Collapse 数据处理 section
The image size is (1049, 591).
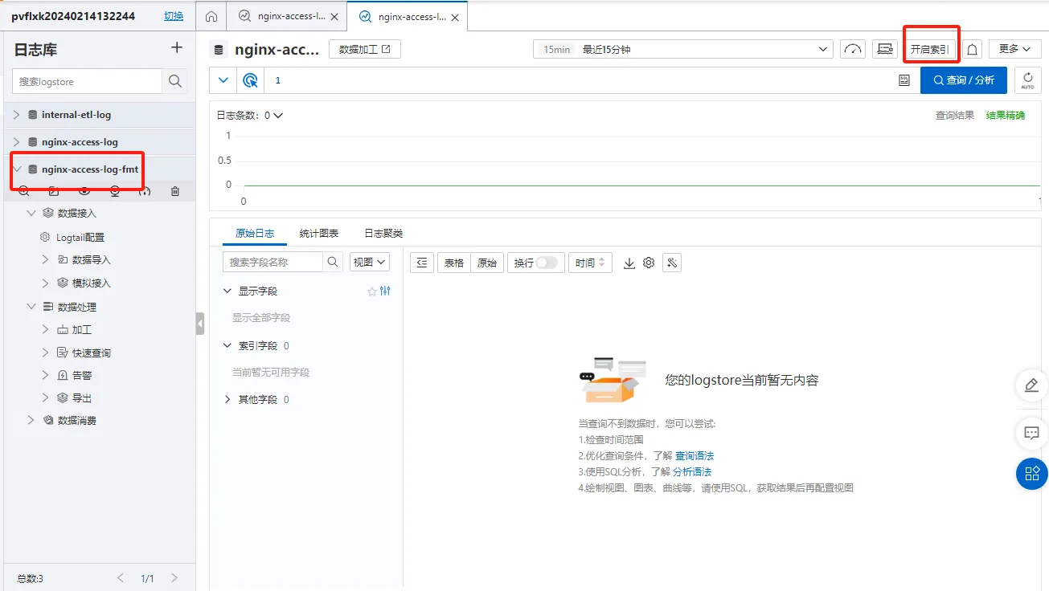[31, 307]
